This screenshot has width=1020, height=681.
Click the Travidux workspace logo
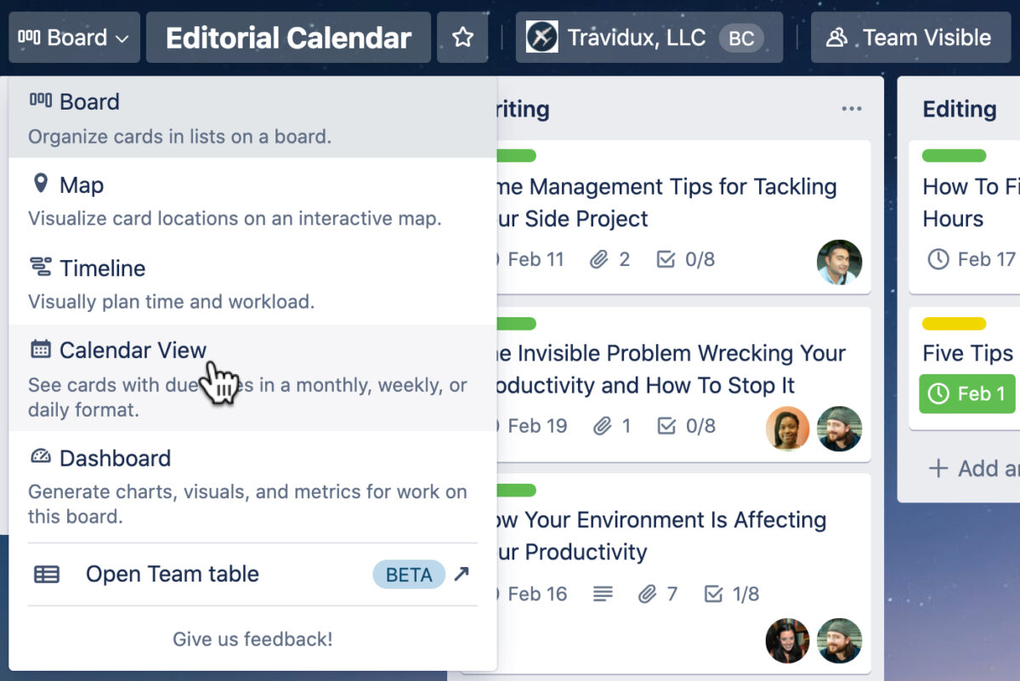541,37
